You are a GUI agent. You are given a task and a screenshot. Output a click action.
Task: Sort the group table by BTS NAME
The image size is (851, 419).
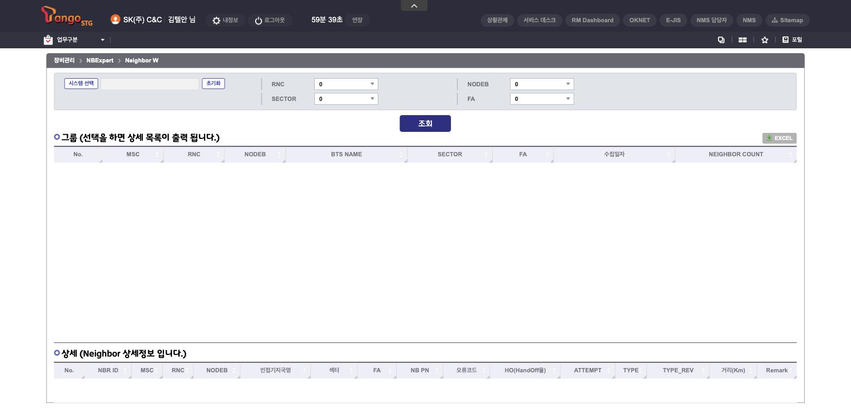(x=346, y=154)
